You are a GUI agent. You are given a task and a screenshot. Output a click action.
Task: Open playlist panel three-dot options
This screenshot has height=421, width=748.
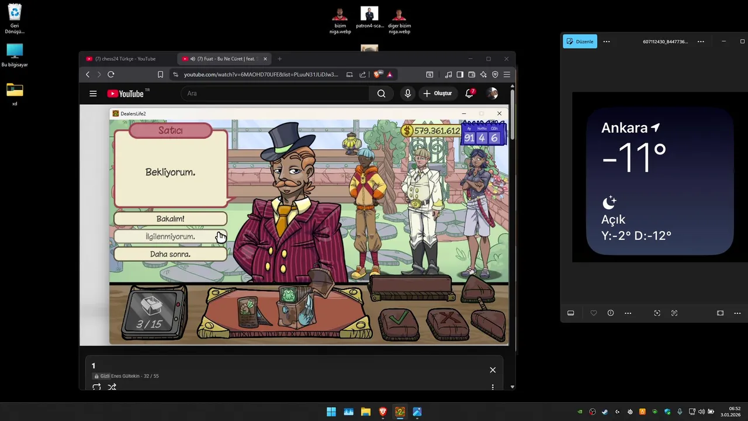click(x=493, y=387)
